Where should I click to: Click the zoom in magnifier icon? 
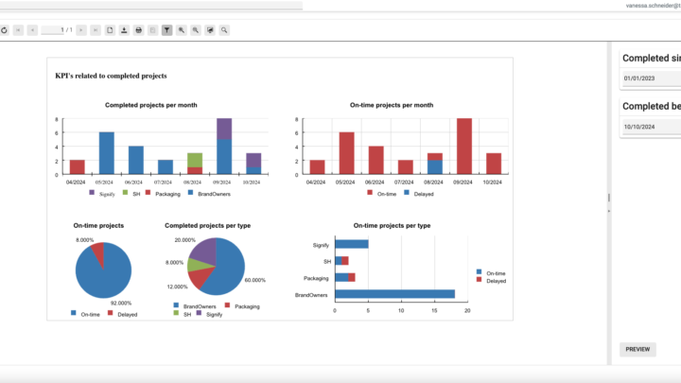click(182, 30)
